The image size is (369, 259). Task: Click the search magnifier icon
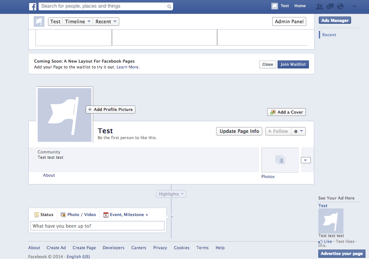pyautogui.click(x=169, y=7)
